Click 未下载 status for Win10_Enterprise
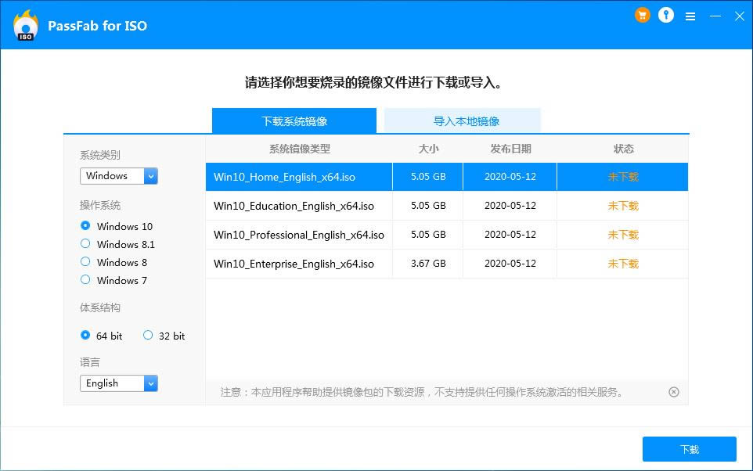This screenshot has width=753, height=471. pyautogui.click(x=623, y=264)
